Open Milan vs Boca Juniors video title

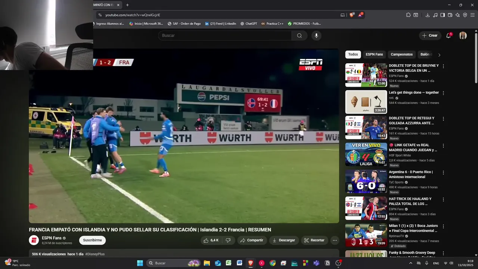click(x=413, y=228)
